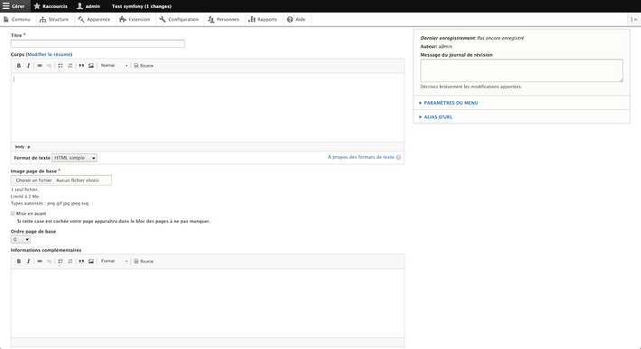641x349 pixels.
Task: Insert link using Corps editor link icon
Action: [x=40, y=65]
